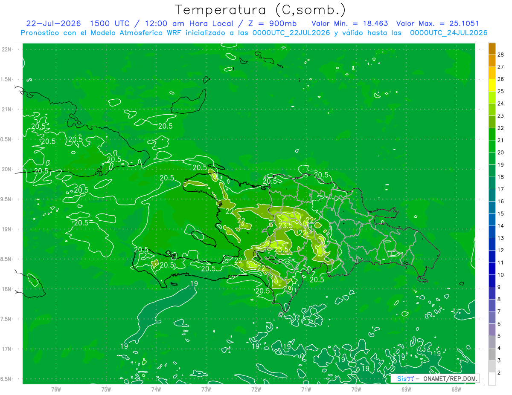The width and height of the screenshot is (512, 395).
Task: Click the colorbar label 28
Action: 500,54
